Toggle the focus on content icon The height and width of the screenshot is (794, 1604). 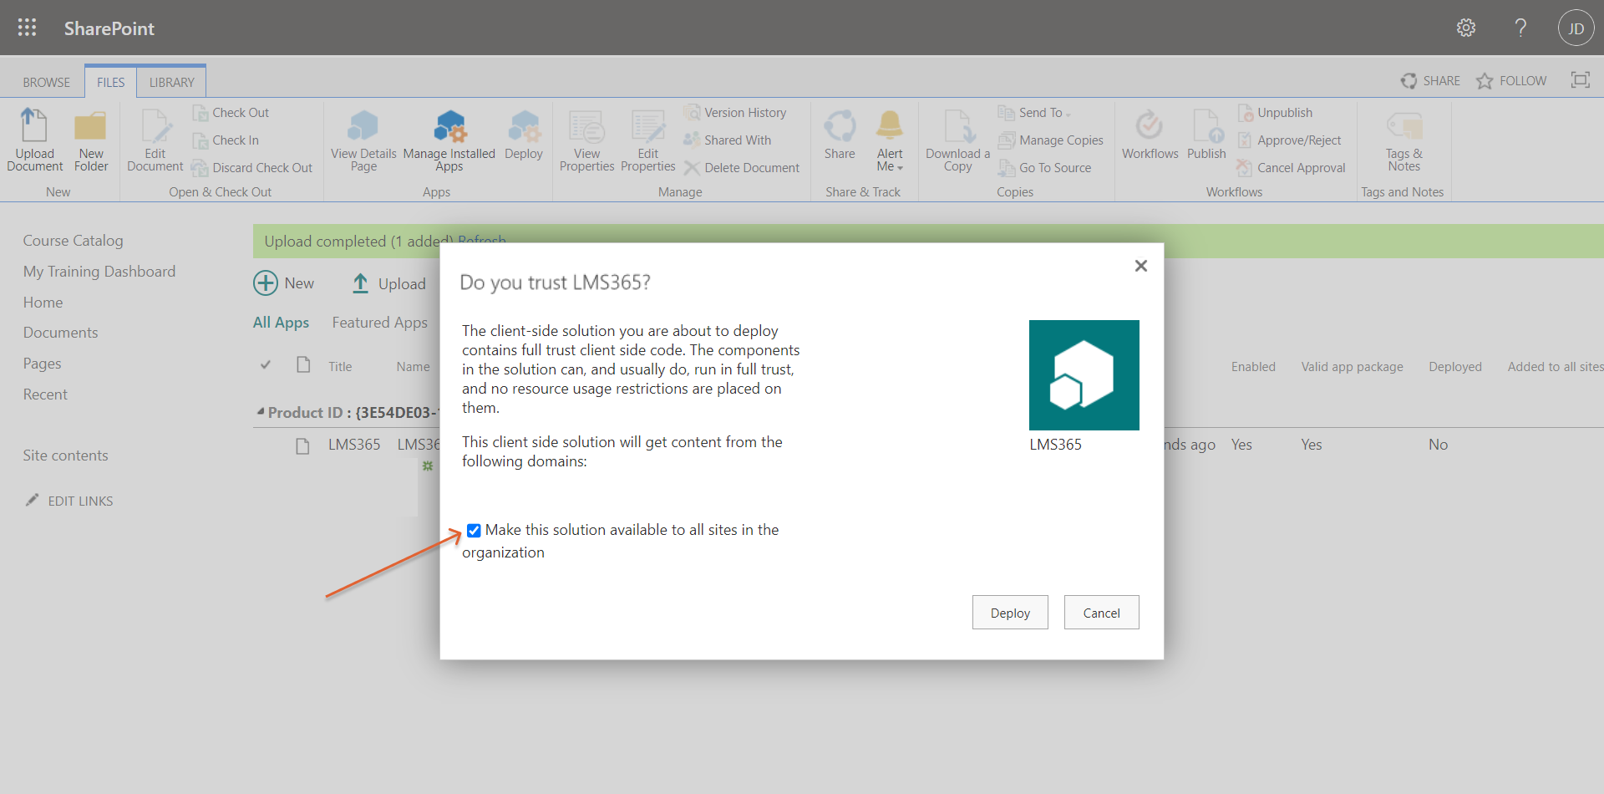pyautogui.click(x=1580, y=79)
